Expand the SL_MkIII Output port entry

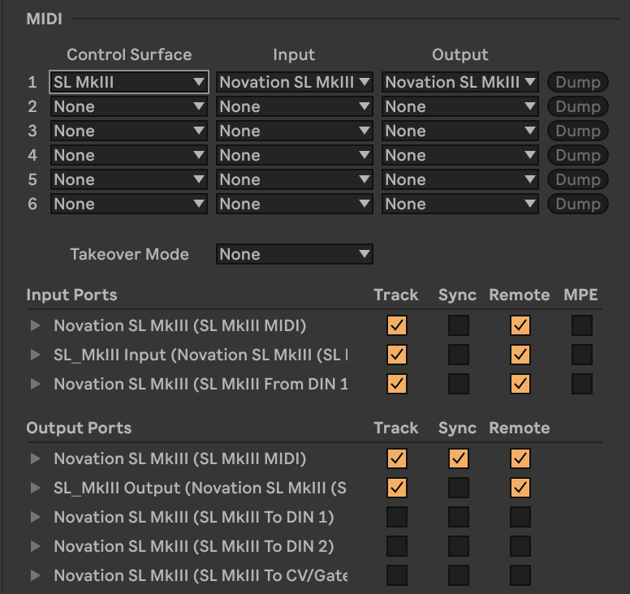pyautogui.click(x=36, y=488)
